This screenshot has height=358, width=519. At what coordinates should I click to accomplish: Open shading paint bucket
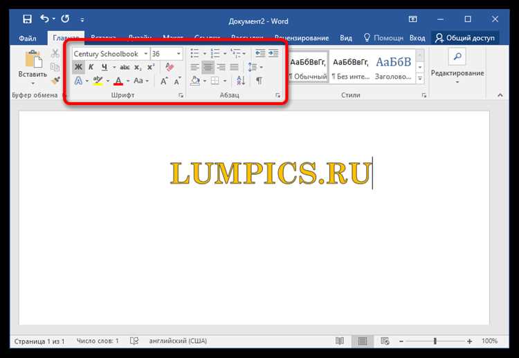coord(195,81)
